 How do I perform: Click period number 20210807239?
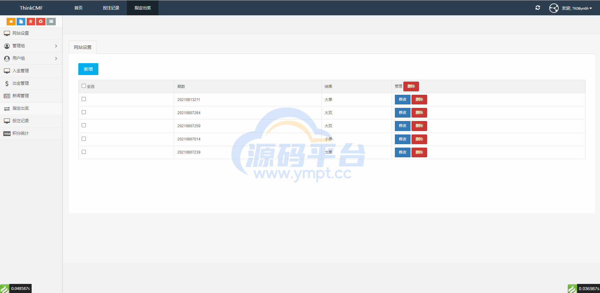(x=189, y=152)
